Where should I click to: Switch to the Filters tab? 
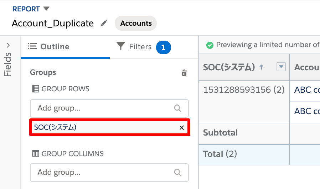pos(144,47)
